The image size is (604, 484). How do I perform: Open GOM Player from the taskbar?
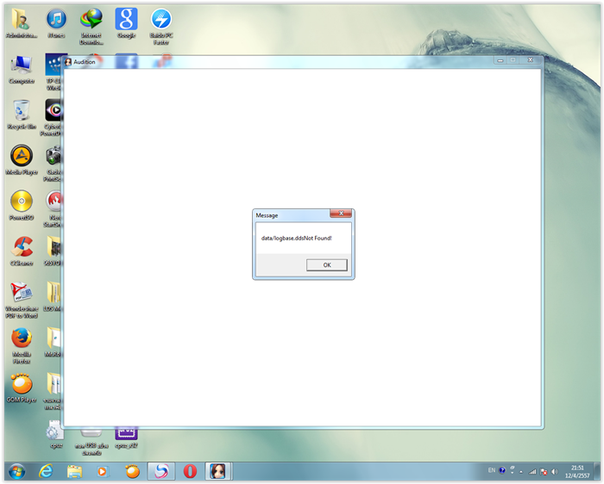(x=132, y=471)
